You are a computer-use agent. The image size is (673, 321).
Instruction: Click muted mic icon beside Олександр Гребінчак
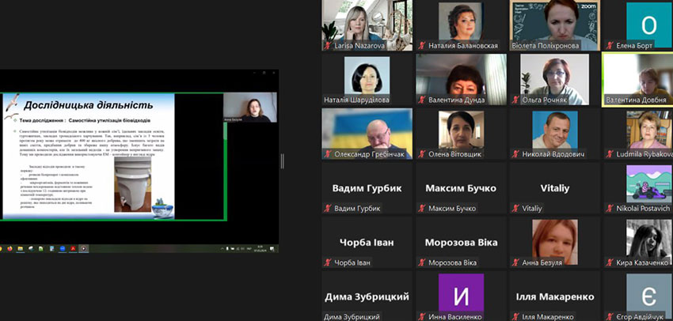(x=328, y=154)
